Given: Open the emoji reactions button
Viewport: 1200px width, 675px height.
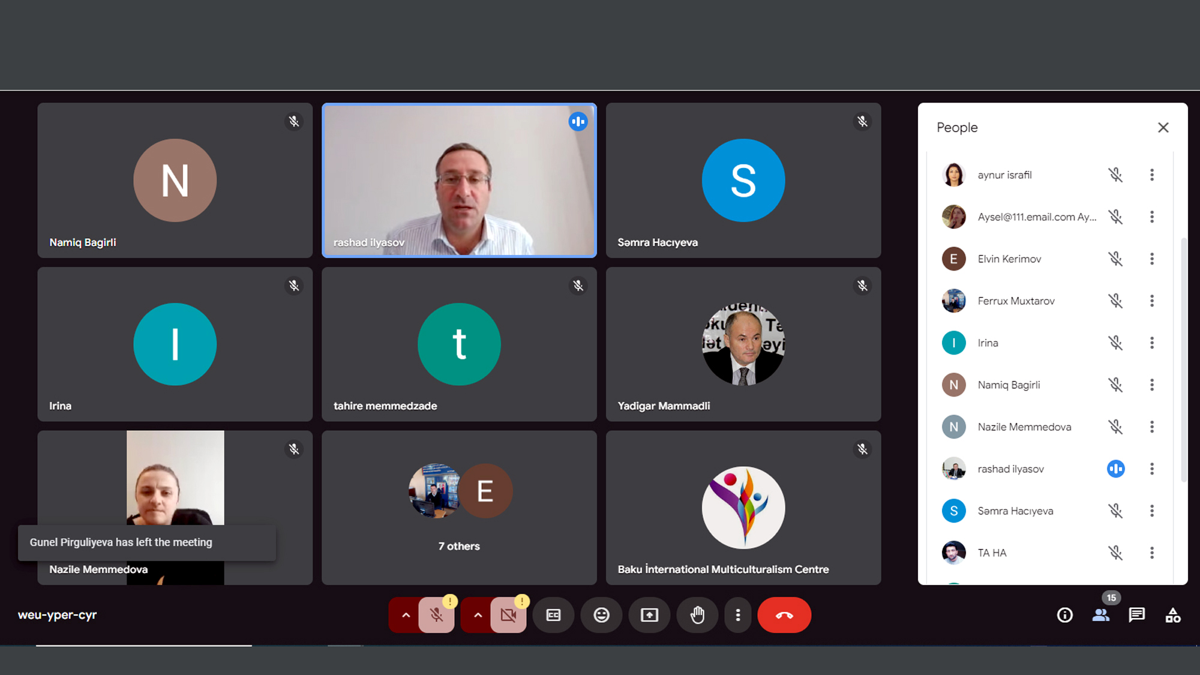Looking at the screenshot, I should (601, 615).
